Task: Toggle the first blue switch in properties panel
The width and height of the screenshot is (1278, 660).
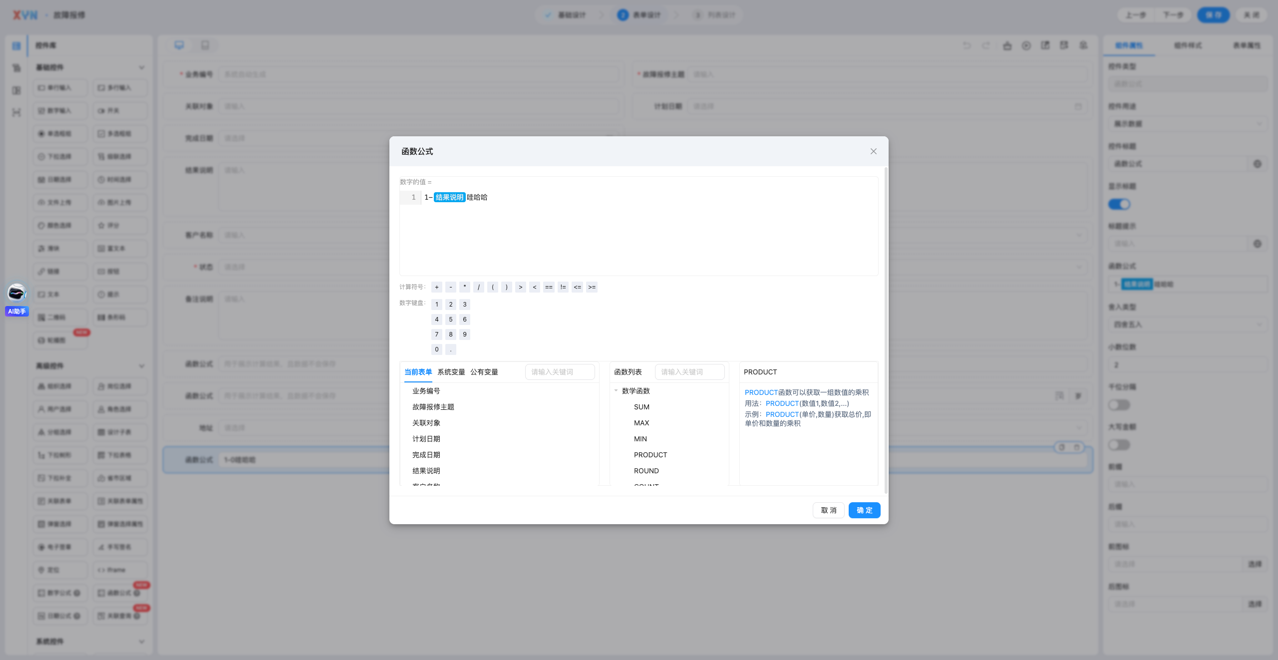Action: tap(1119, 204)
